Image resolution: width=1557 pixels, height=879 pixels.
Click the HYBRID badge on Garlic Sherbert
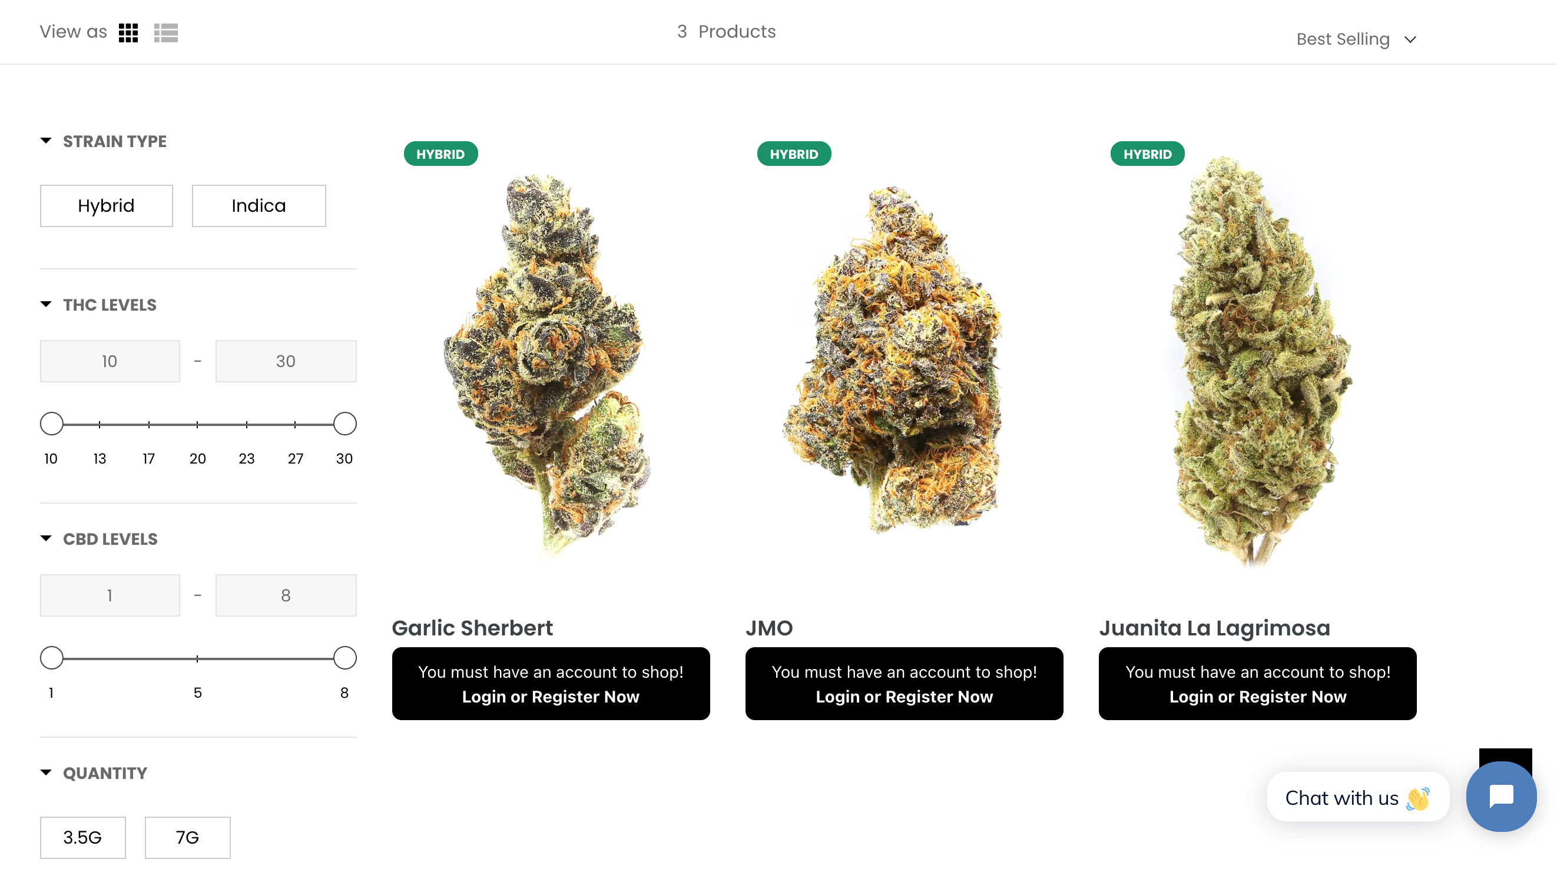[440, 154]
